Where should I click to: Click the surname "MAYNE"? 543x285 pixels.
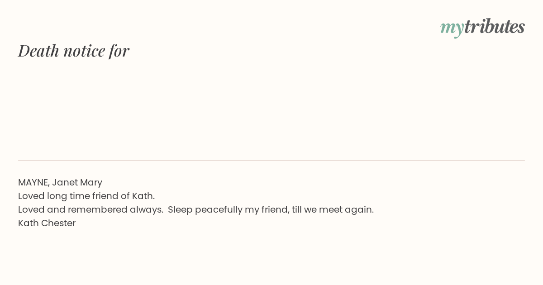coord(33,182)
